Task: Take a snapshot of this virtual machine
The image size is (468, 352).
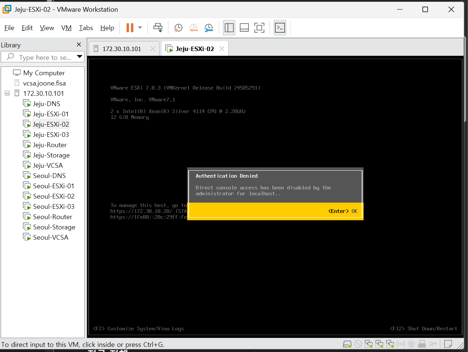Action: [x=178, y=28]
